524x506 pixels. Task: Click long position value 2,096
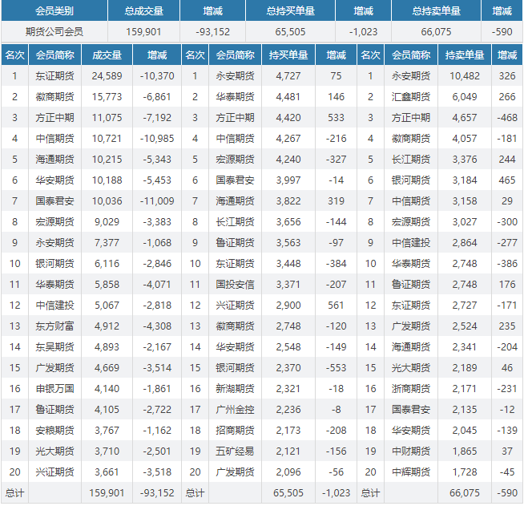288,472
